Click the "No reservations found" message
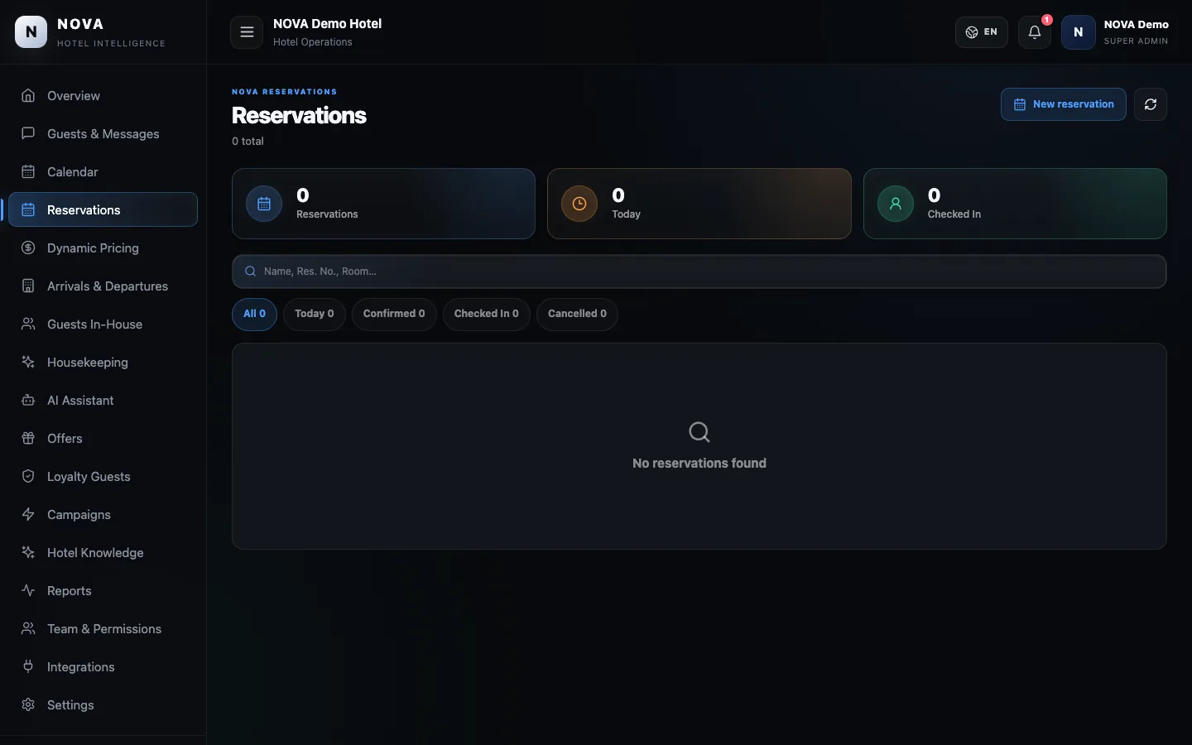Image resolution: width=1192 pixels, height=745 pixels. tap(699, 464)
